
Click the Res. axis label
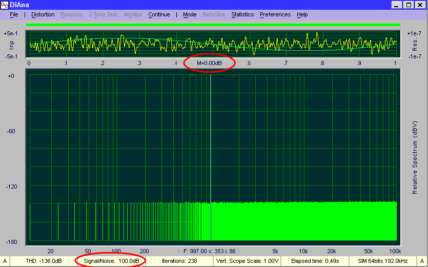[415, 45]
